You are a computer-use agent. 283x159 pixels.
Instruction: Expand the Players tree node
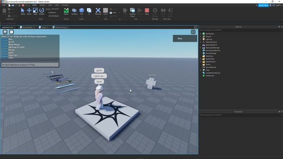[200, 36]
